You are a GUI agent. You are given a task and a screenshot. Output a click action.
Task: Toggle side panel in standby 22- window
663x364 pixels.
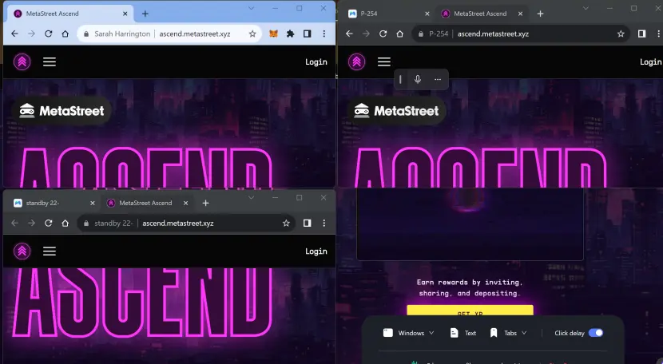(307, 223)
